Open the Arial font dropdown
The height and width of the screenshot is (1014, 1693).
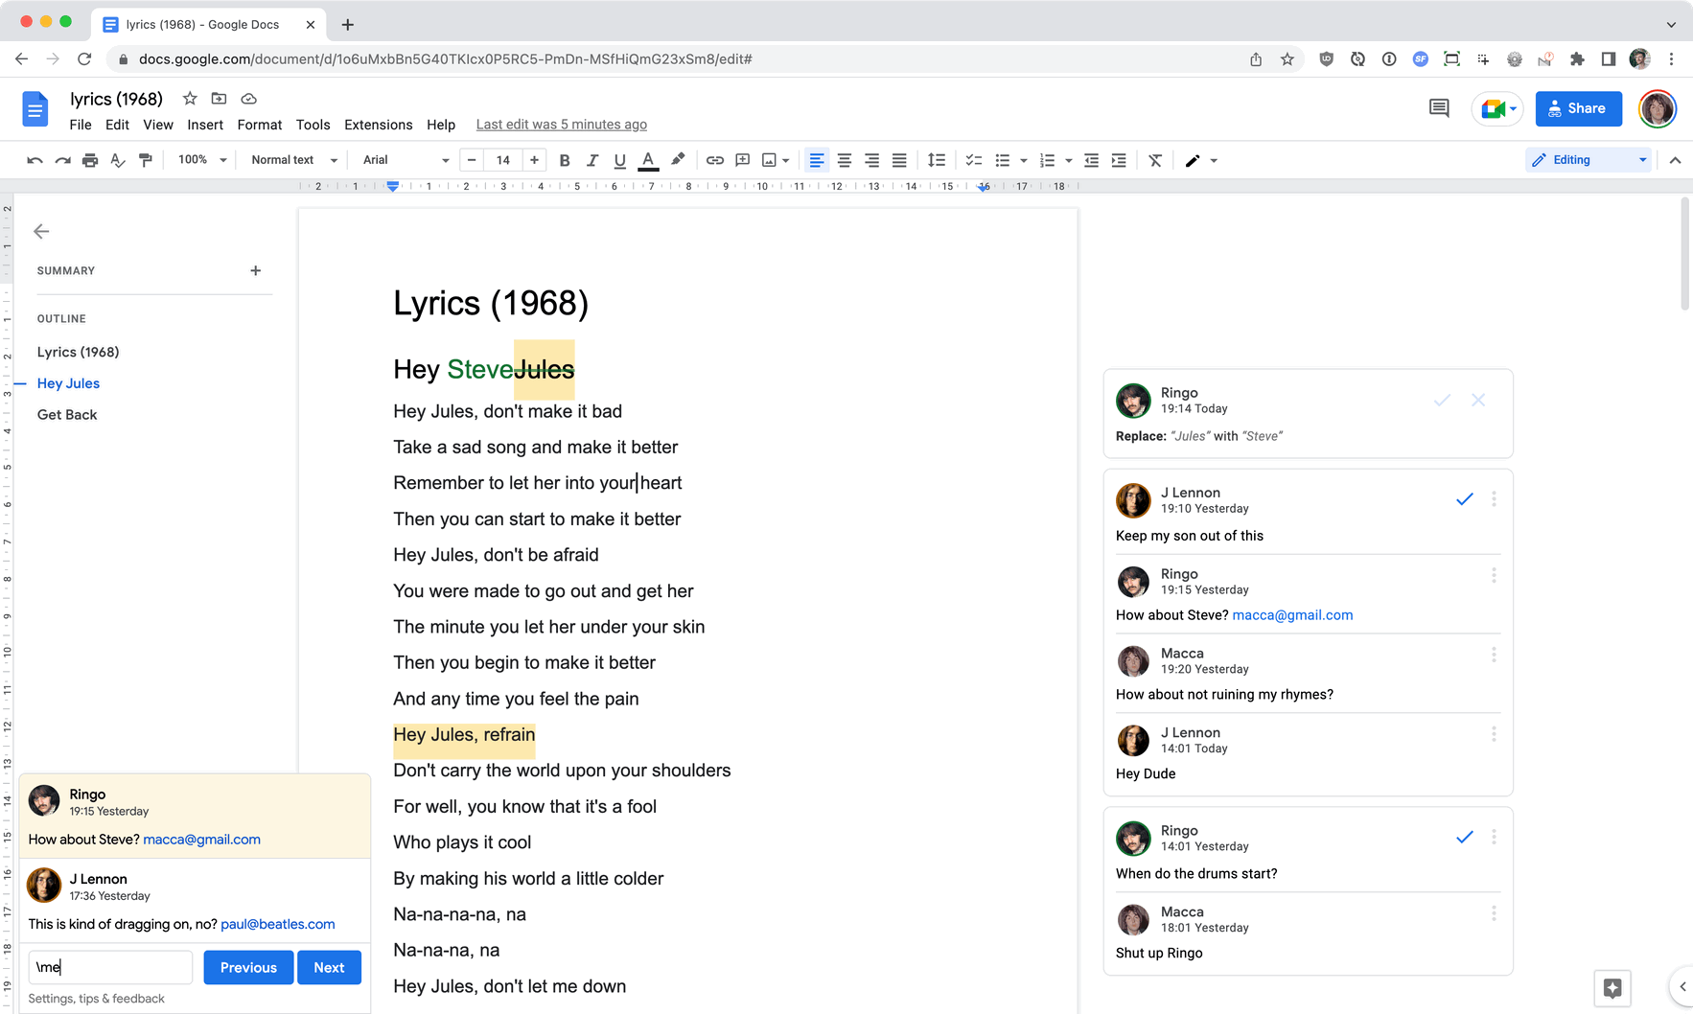tap(406, 160)
